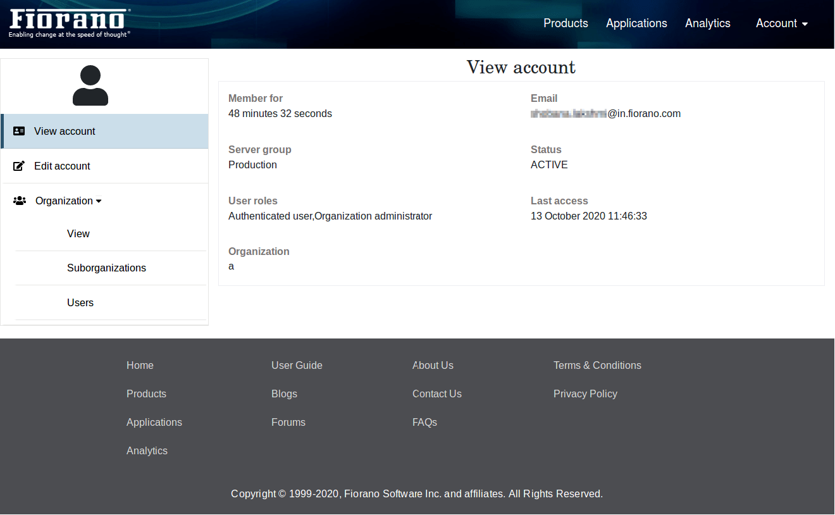
Task: Open the Account dropdown in header
Action: point(782,23)
